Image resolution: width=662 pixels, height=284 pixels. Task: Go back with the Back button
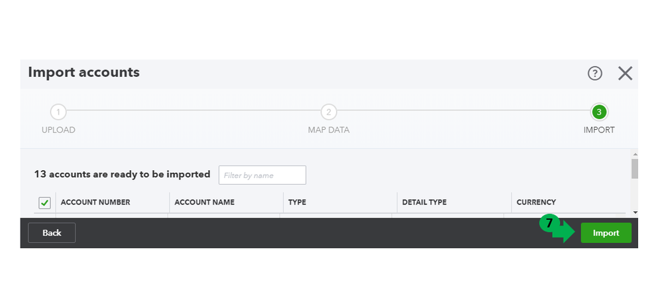pyautogui.click(x=52, y=233)
